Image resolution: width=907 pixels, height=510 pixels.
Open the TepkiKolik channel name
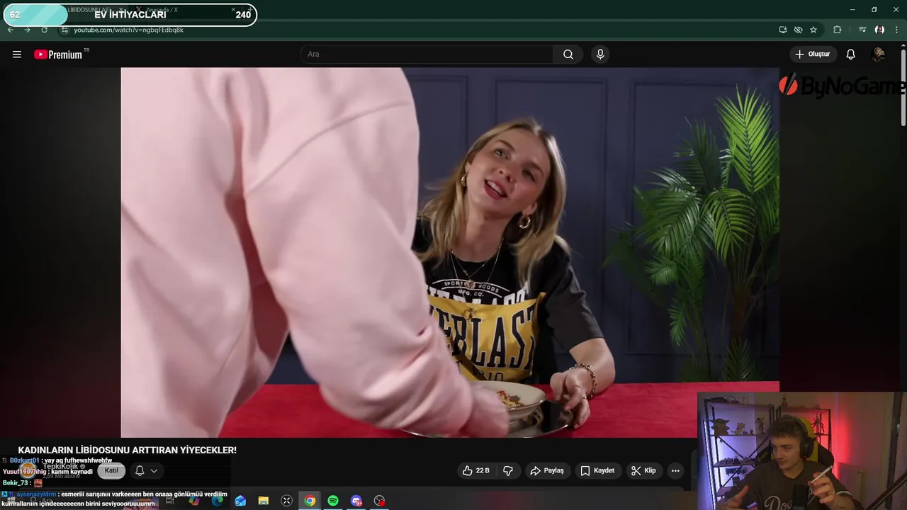pyautogui.click(x=60, y=466)
